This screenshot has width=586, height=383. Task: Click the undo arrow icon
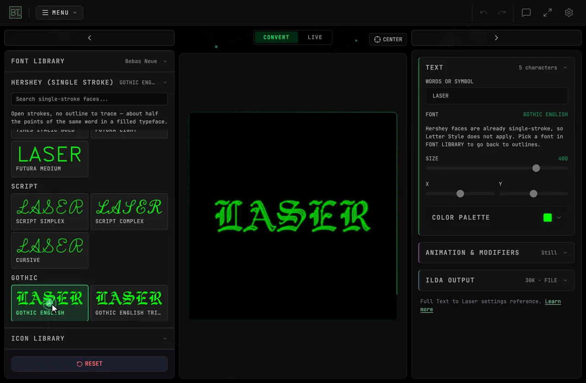(x=483, y=13)
